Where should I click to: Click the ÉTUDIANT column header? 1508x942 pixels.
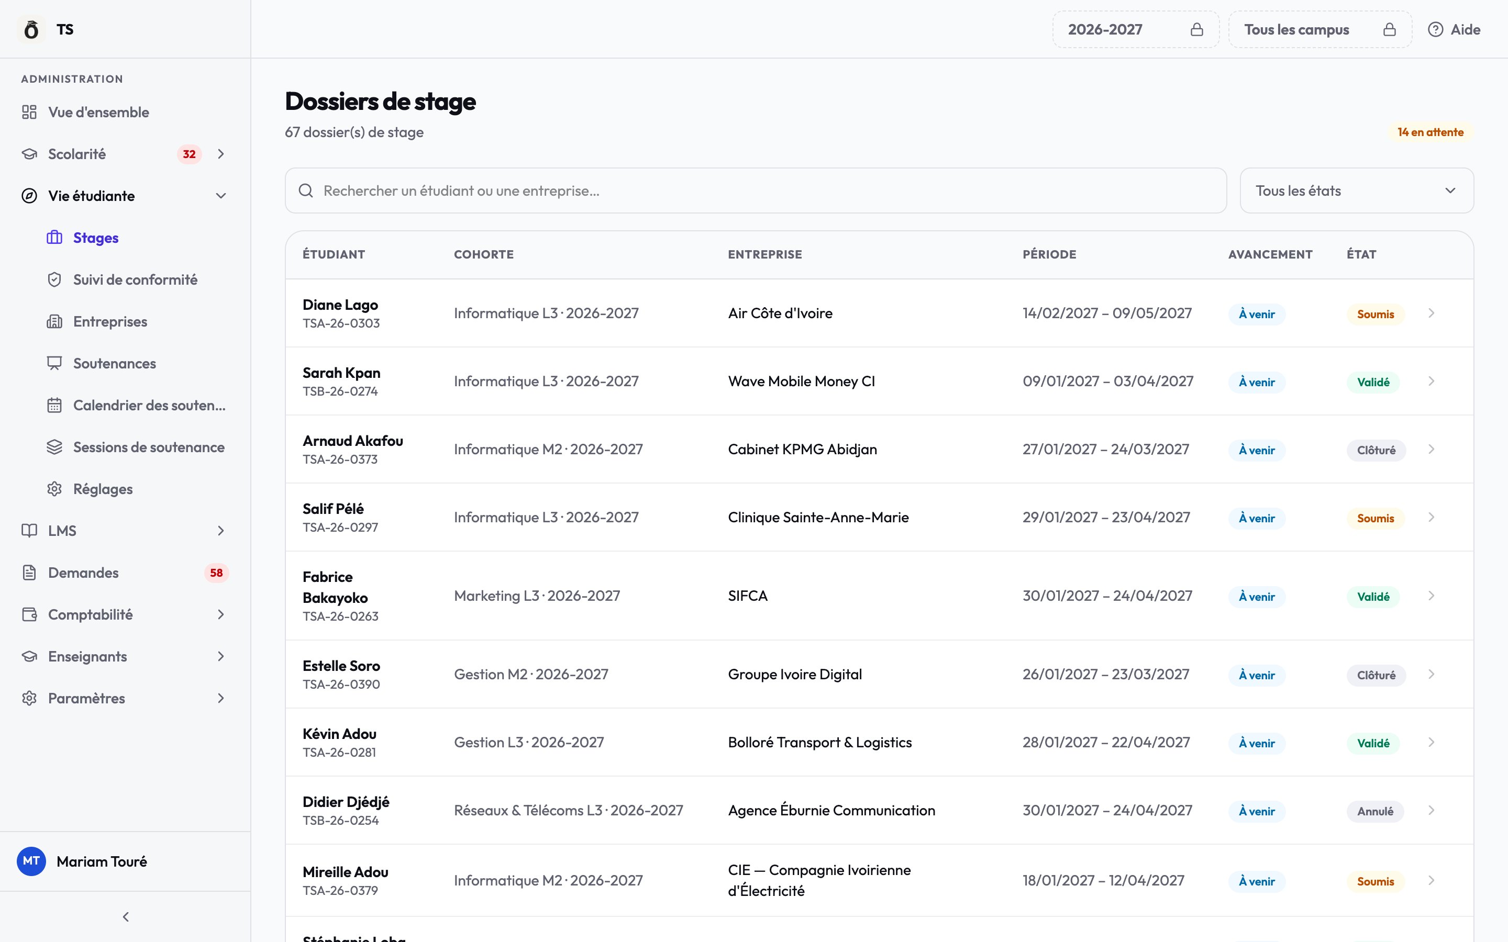click(334, 254)
